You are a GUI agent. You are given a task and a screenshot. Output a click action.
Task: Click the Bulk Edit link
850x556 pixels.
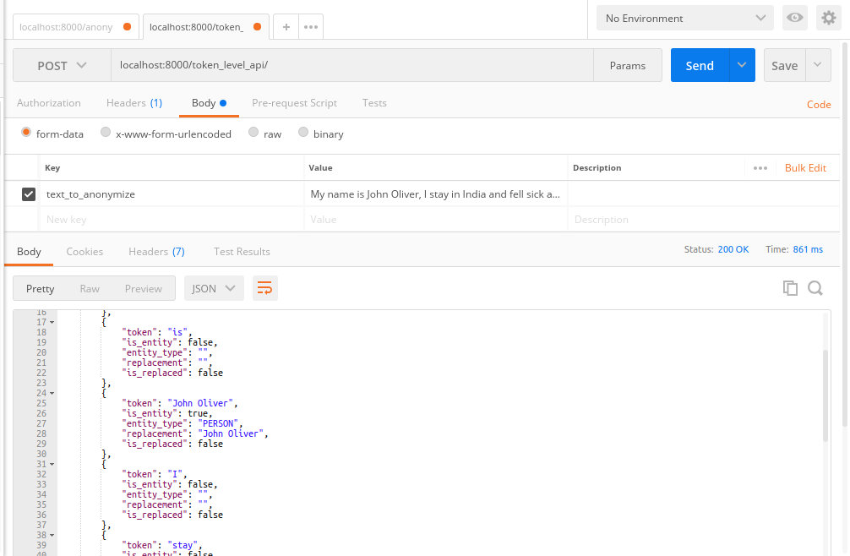pos(805,168)
